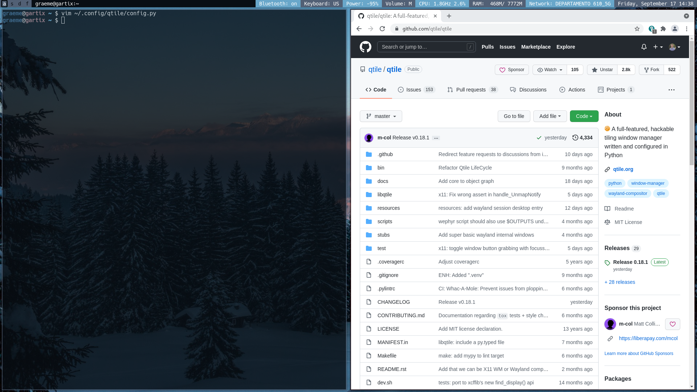The image size is (697, 392).
Task: Expand the Add file dropdown
Action: point(550,116)
